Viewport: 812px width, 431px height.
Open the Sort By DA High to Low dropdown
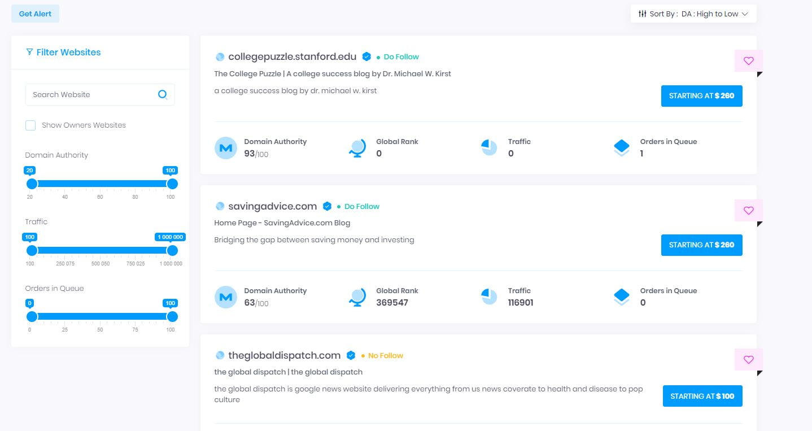click(x=693, y=14)
